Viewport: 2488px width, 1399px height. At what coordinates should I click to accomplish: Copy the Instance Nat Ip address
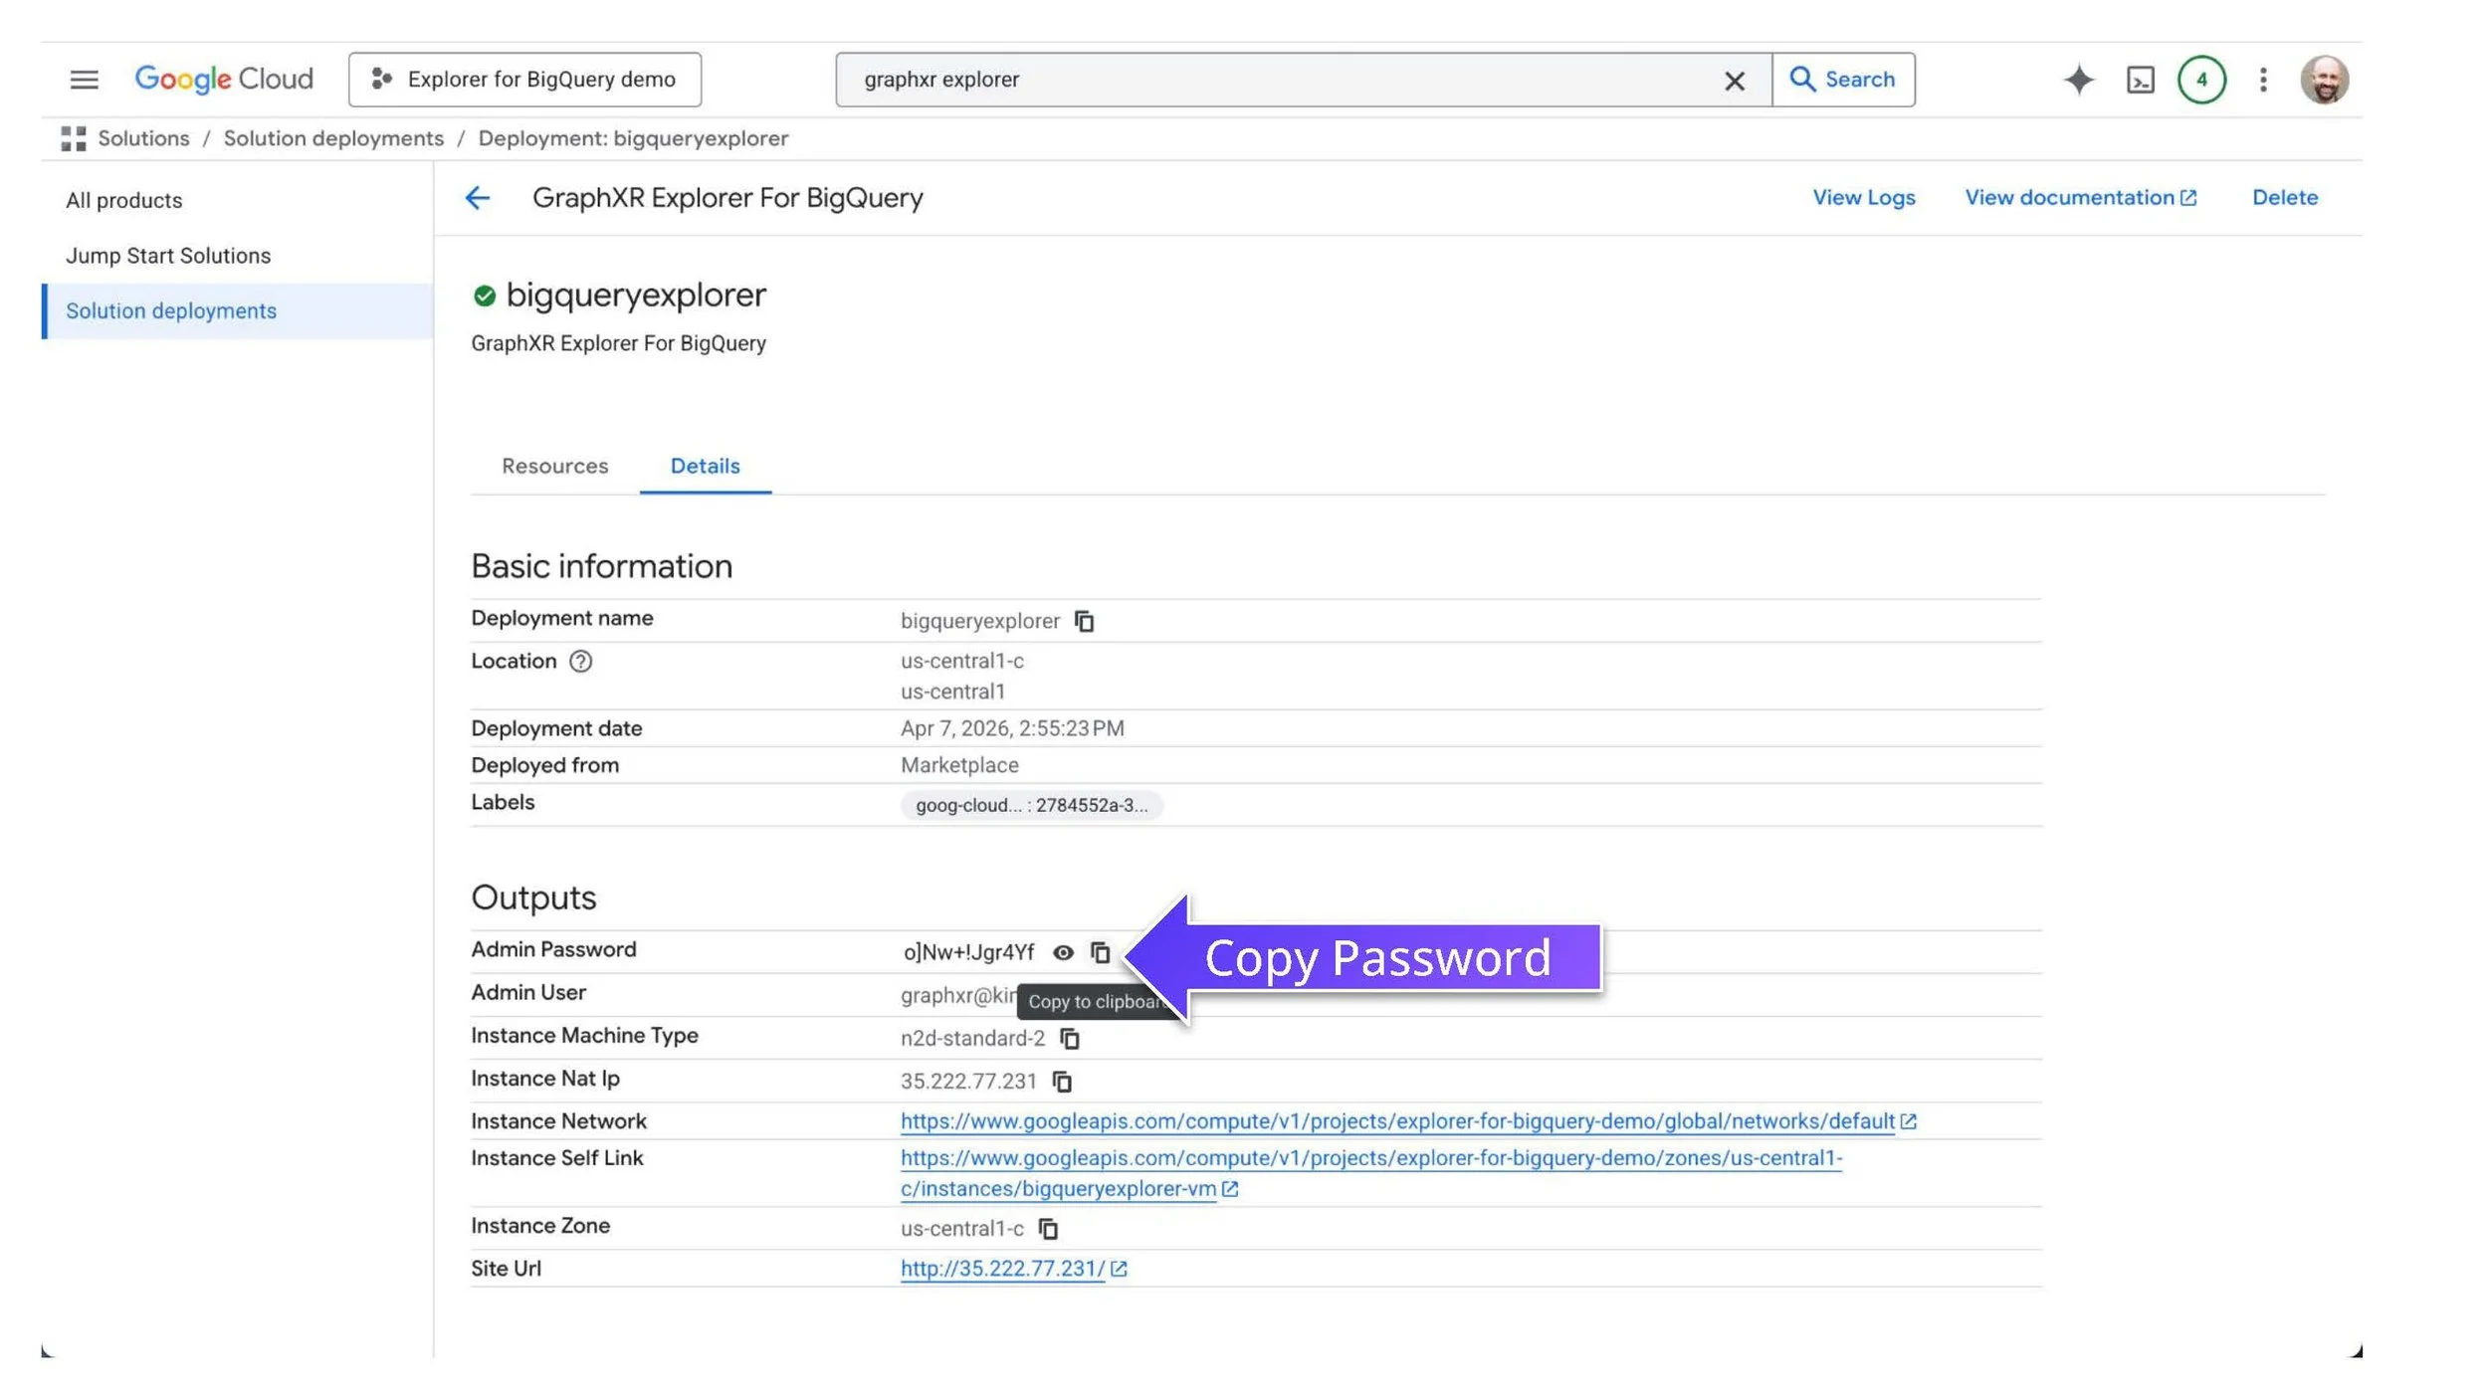click(x=1062, y=1081)
